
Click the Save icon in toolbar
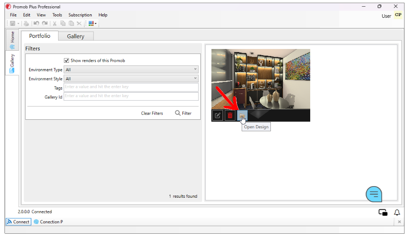(x=13, y=23)
